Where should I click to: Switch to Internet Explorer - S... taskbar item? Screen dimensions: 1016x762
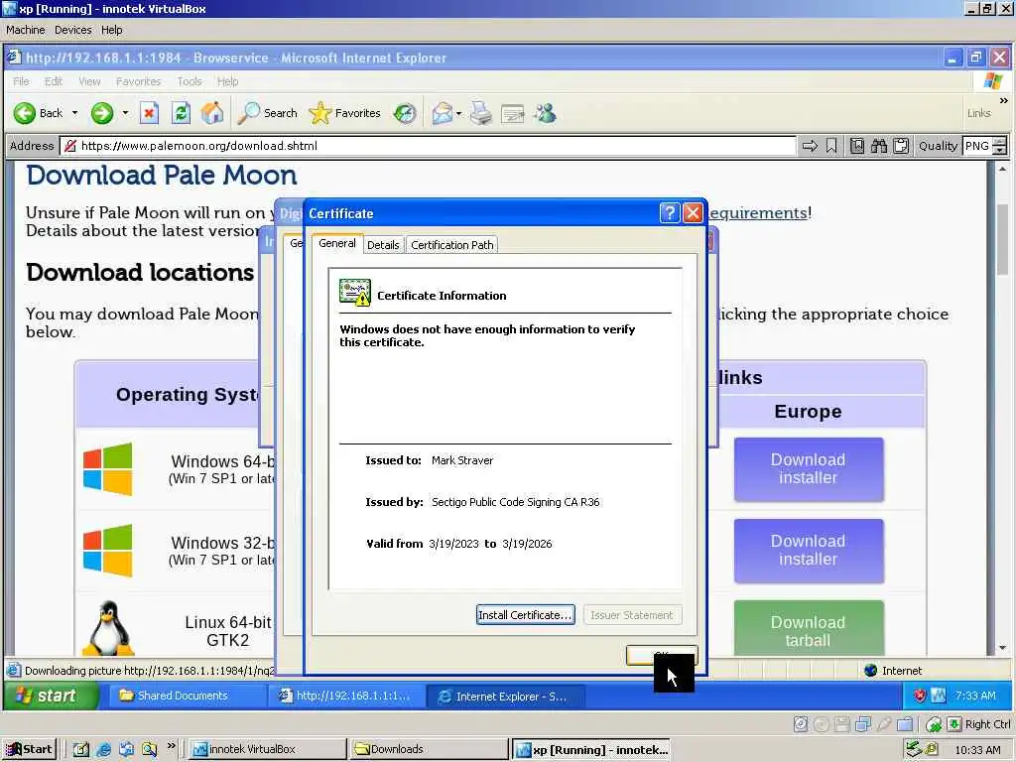tap(505, 697)
